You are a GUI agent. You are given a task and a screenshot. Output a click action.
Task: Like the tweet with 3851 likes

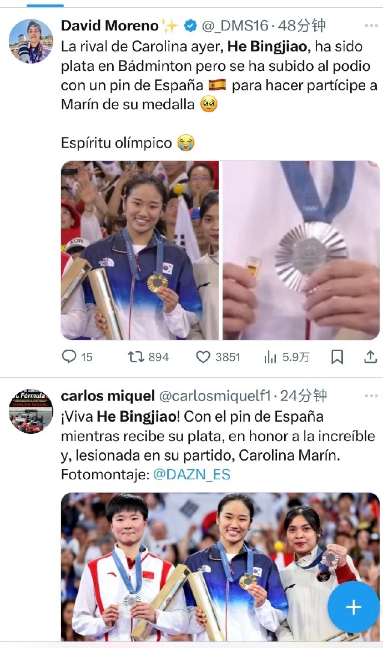click(x=203, y=357)
